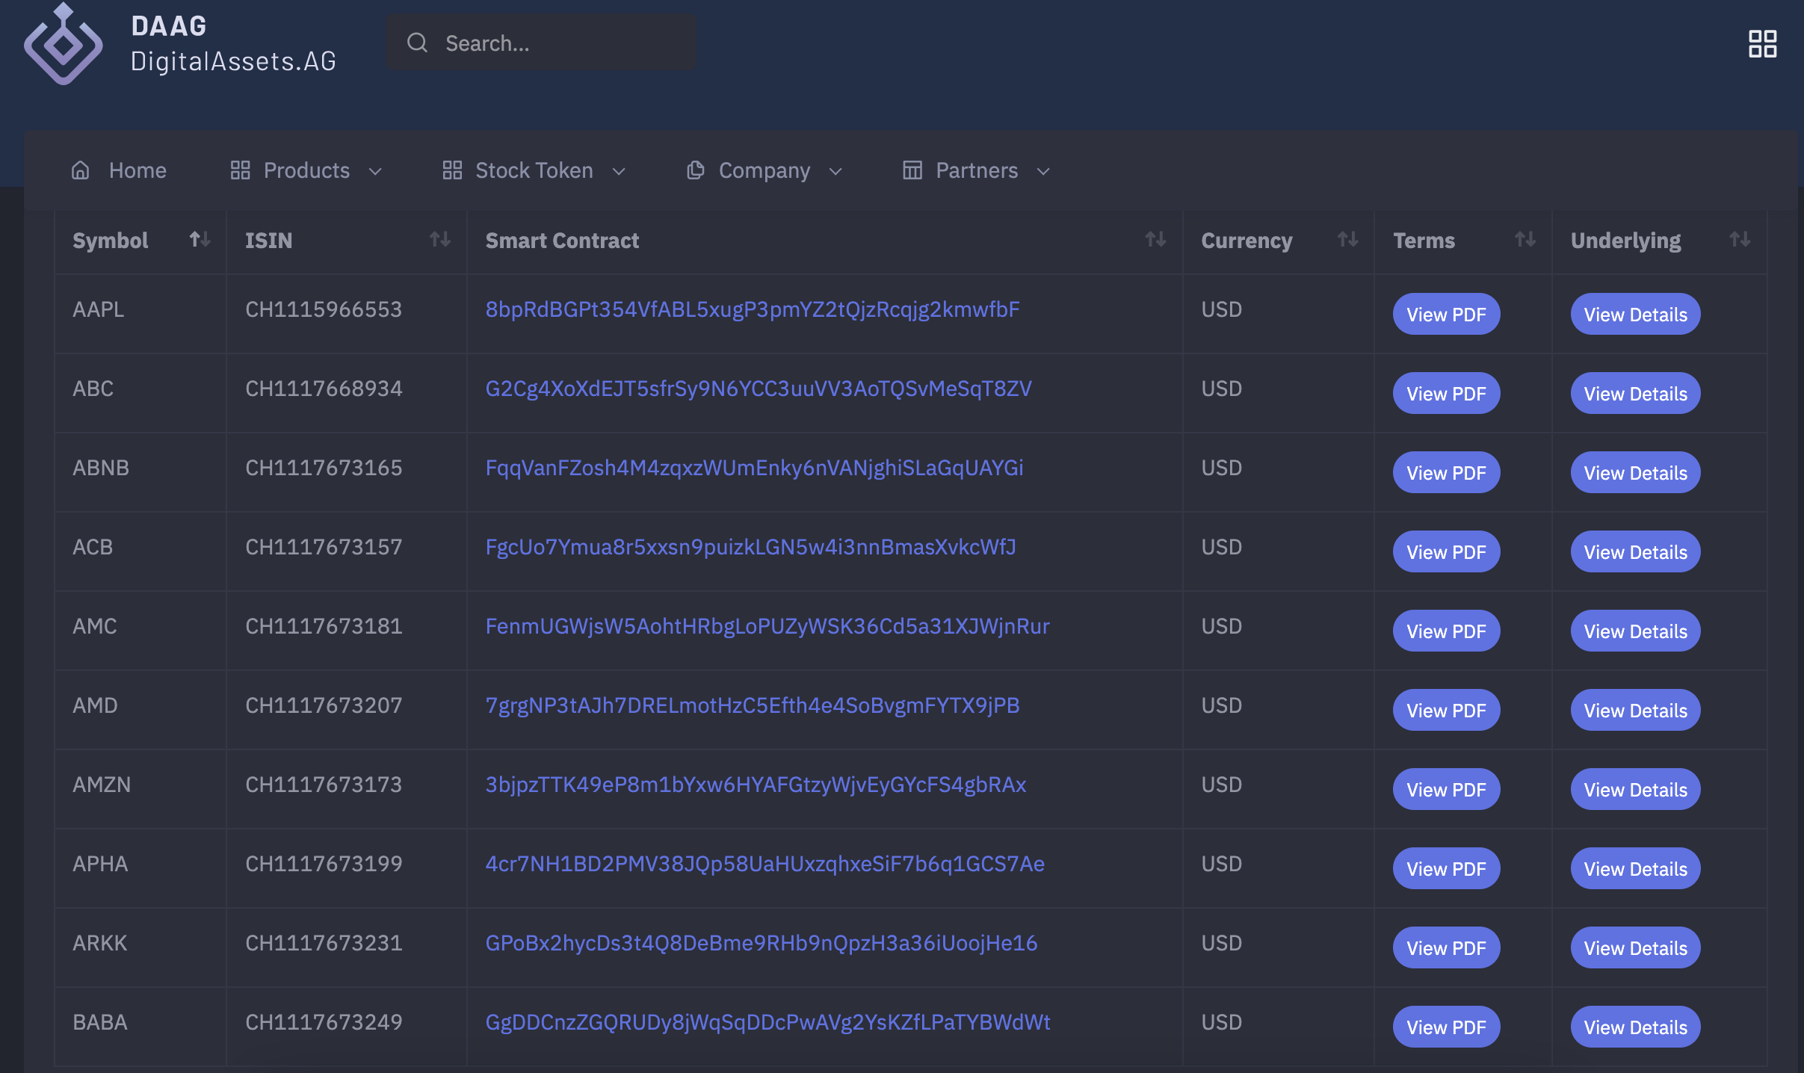
Task: Expand the Stock Token dropdown chevron
Action: click(x=619, y=171)
